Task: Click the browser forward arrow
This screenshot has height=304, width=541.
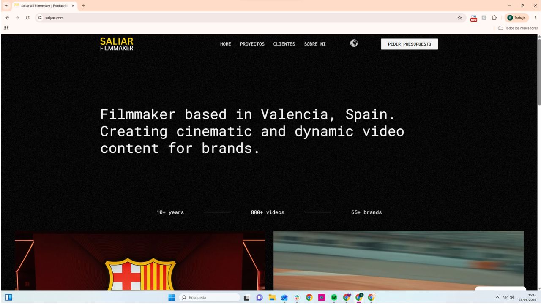Action: [17, 18]
